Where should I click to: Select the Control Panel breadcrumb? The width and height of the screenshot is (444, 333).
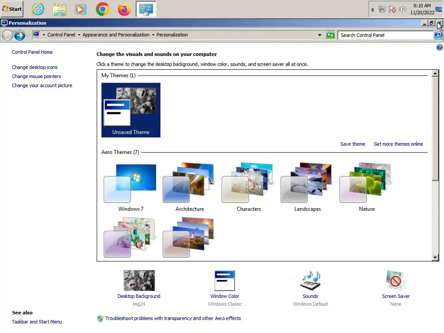point(61,35)
